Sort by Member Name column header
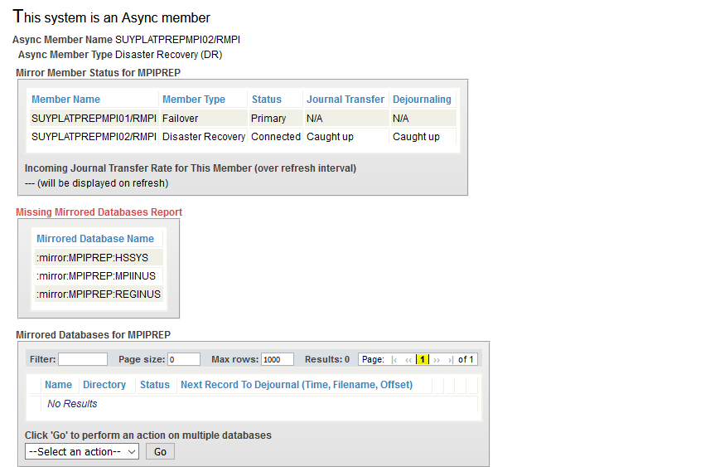Viewport: 715px width, 467px height. [x=65, y=99]
